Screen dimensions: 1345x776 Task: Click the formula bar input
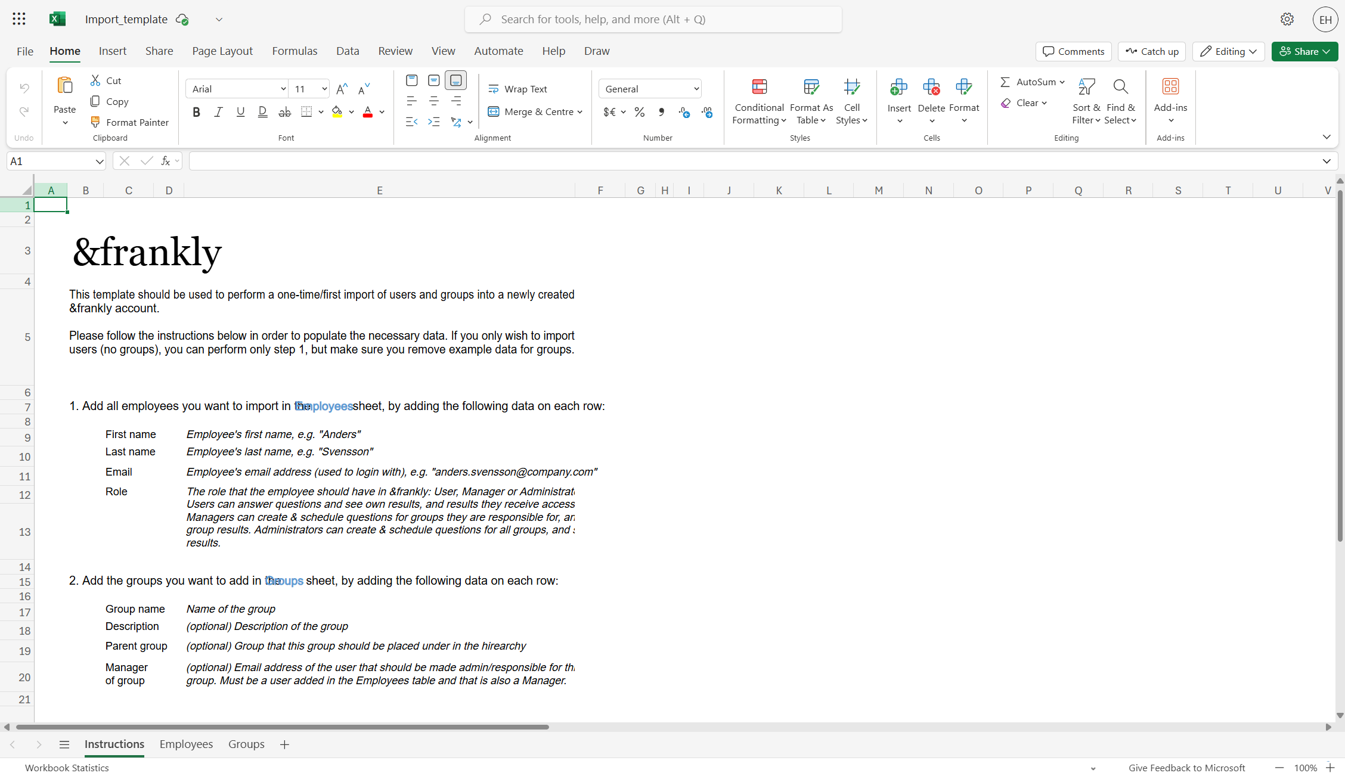[x=754, y=162]
